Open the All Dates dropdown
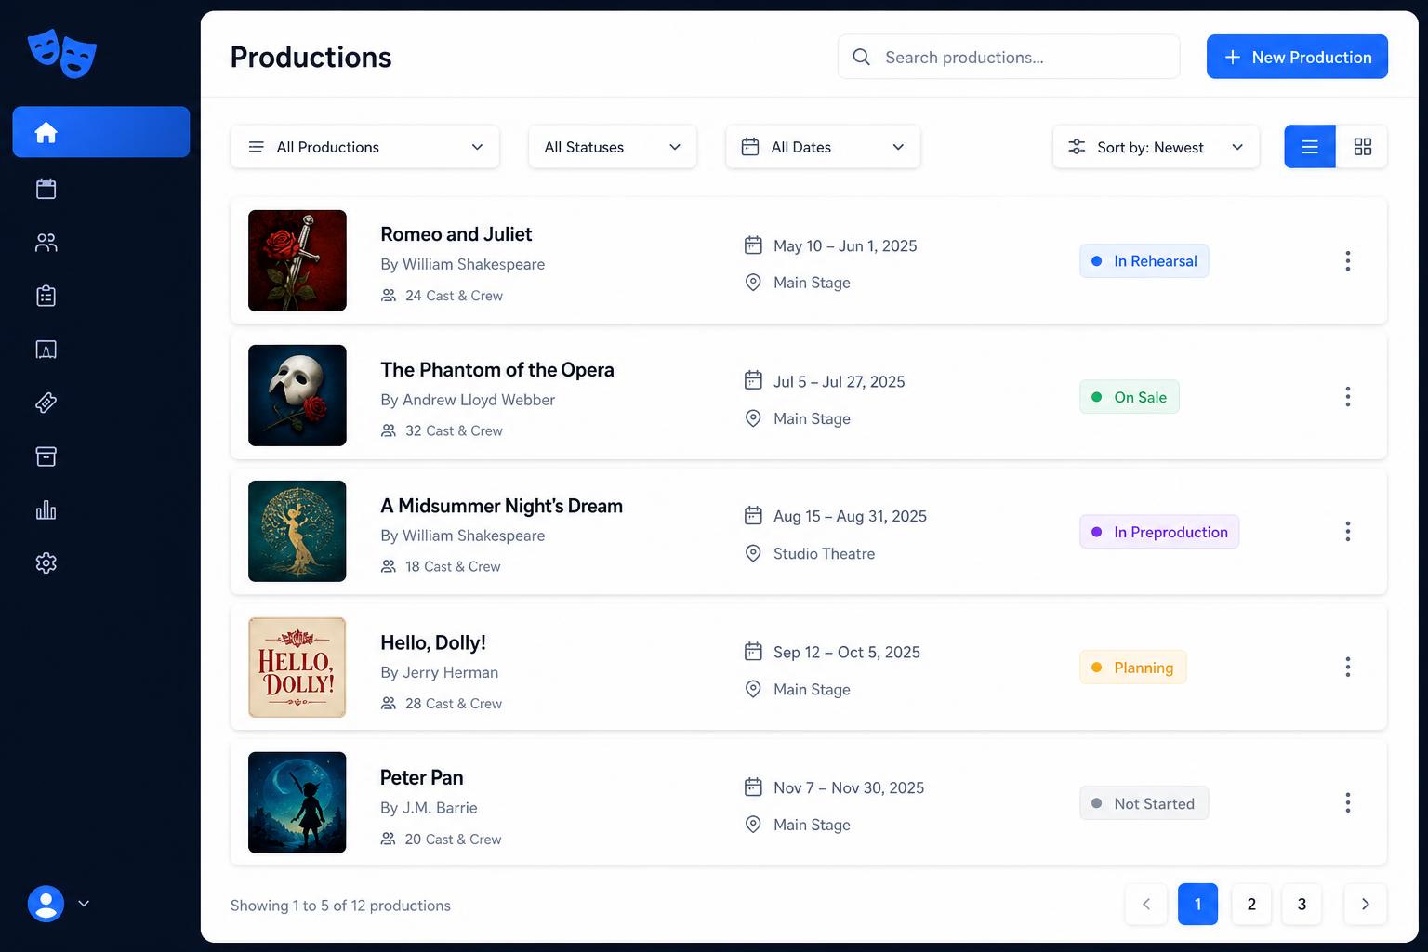The image size is (1428, 952). coord(823,147)
